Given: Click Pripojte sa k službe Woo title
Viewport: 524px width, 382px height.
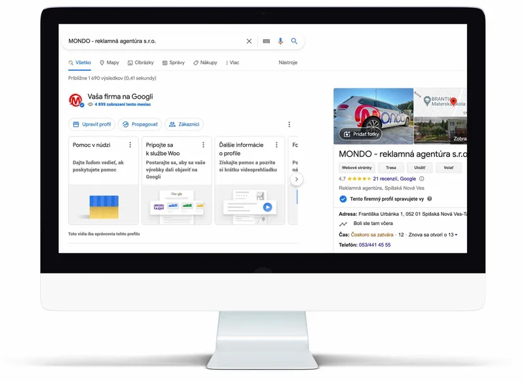Looking at the screenshot, I should 162,149.
